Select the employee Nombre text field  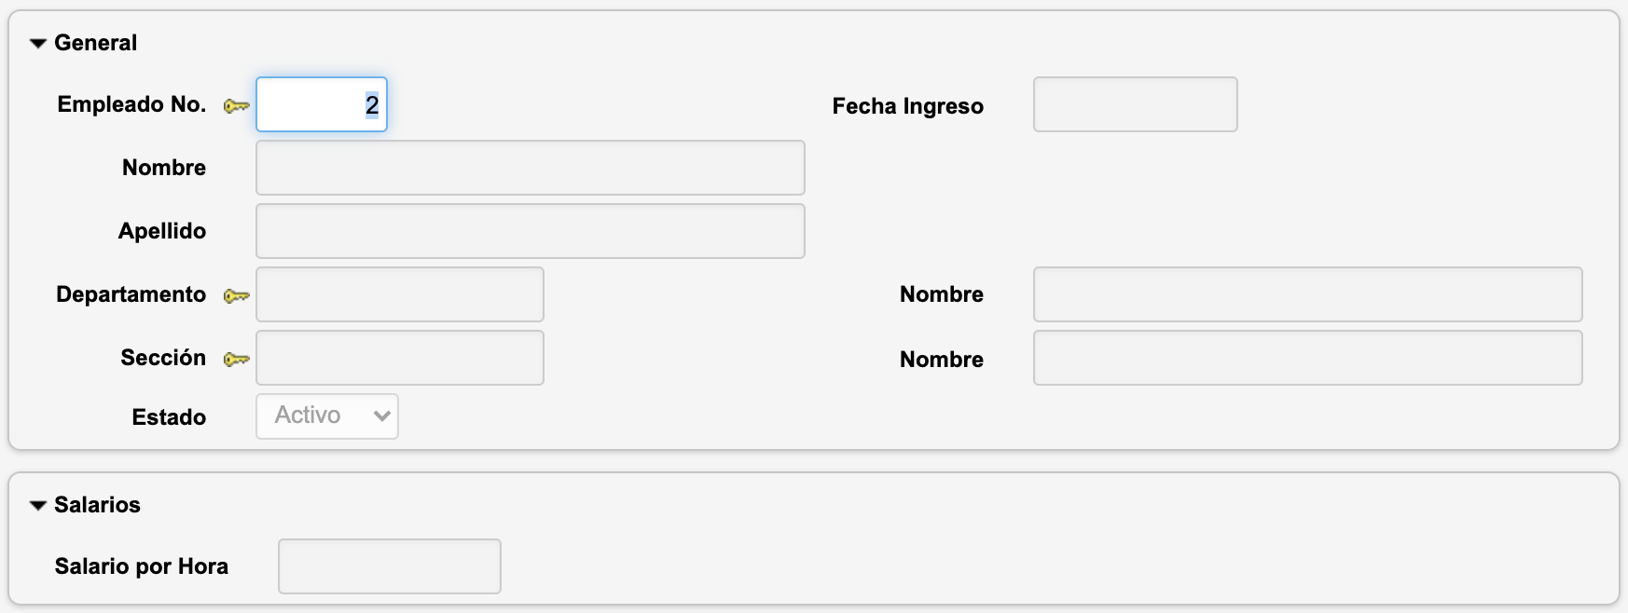[530, 168]
